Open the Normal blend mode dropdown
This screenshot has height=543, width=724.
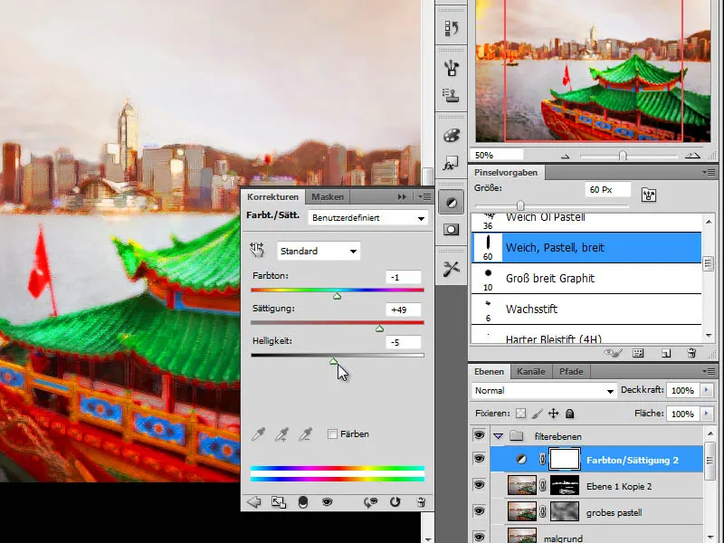544,391
